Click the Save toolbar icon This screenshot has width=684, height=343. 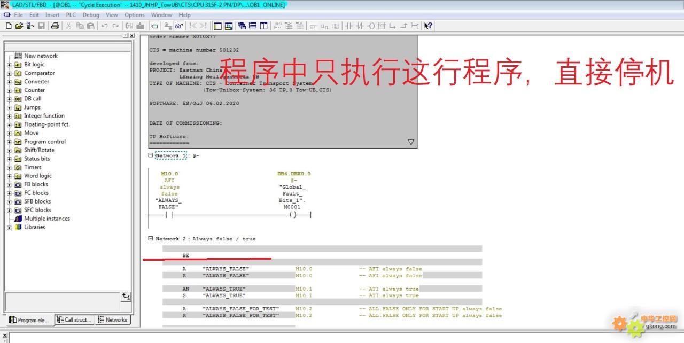point(41,26)
